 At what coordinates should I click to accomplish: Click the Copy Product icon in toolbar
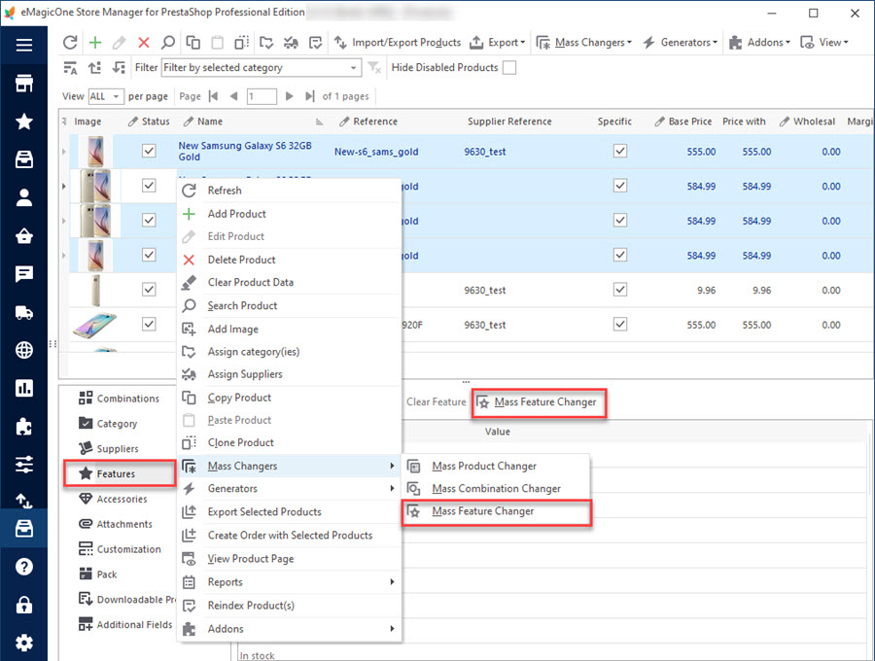(x=193, y=43)
